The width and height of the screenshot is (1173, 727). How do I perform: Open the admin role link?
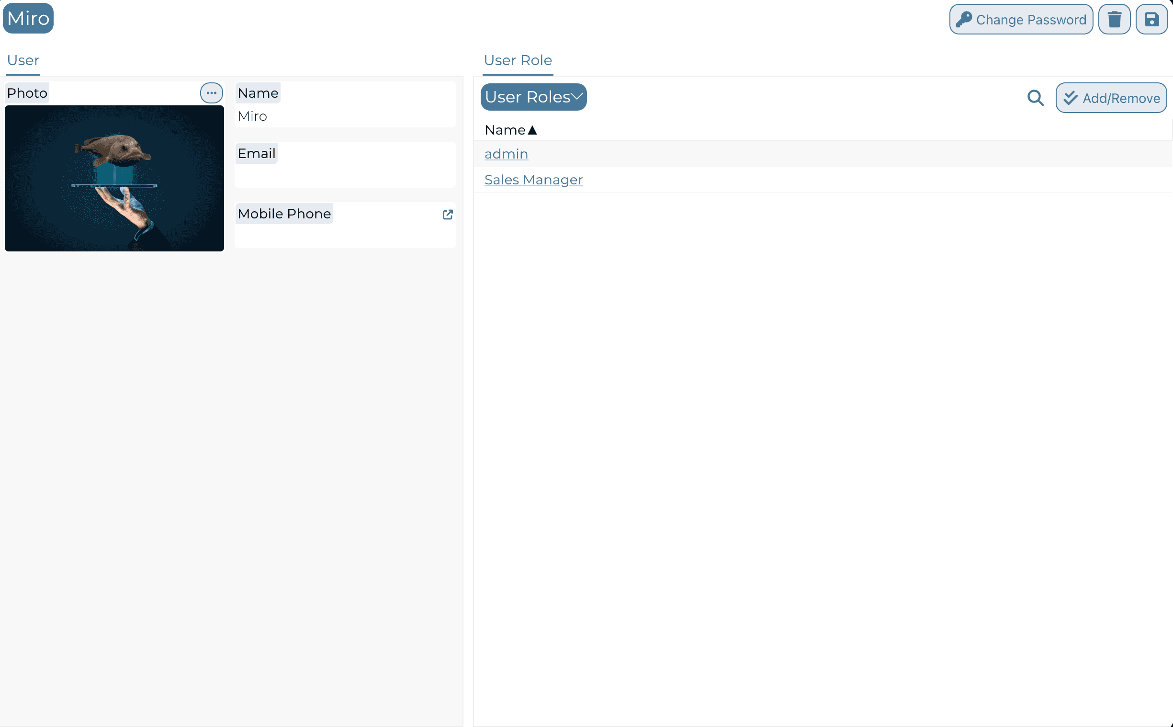(x=506, y=154)
